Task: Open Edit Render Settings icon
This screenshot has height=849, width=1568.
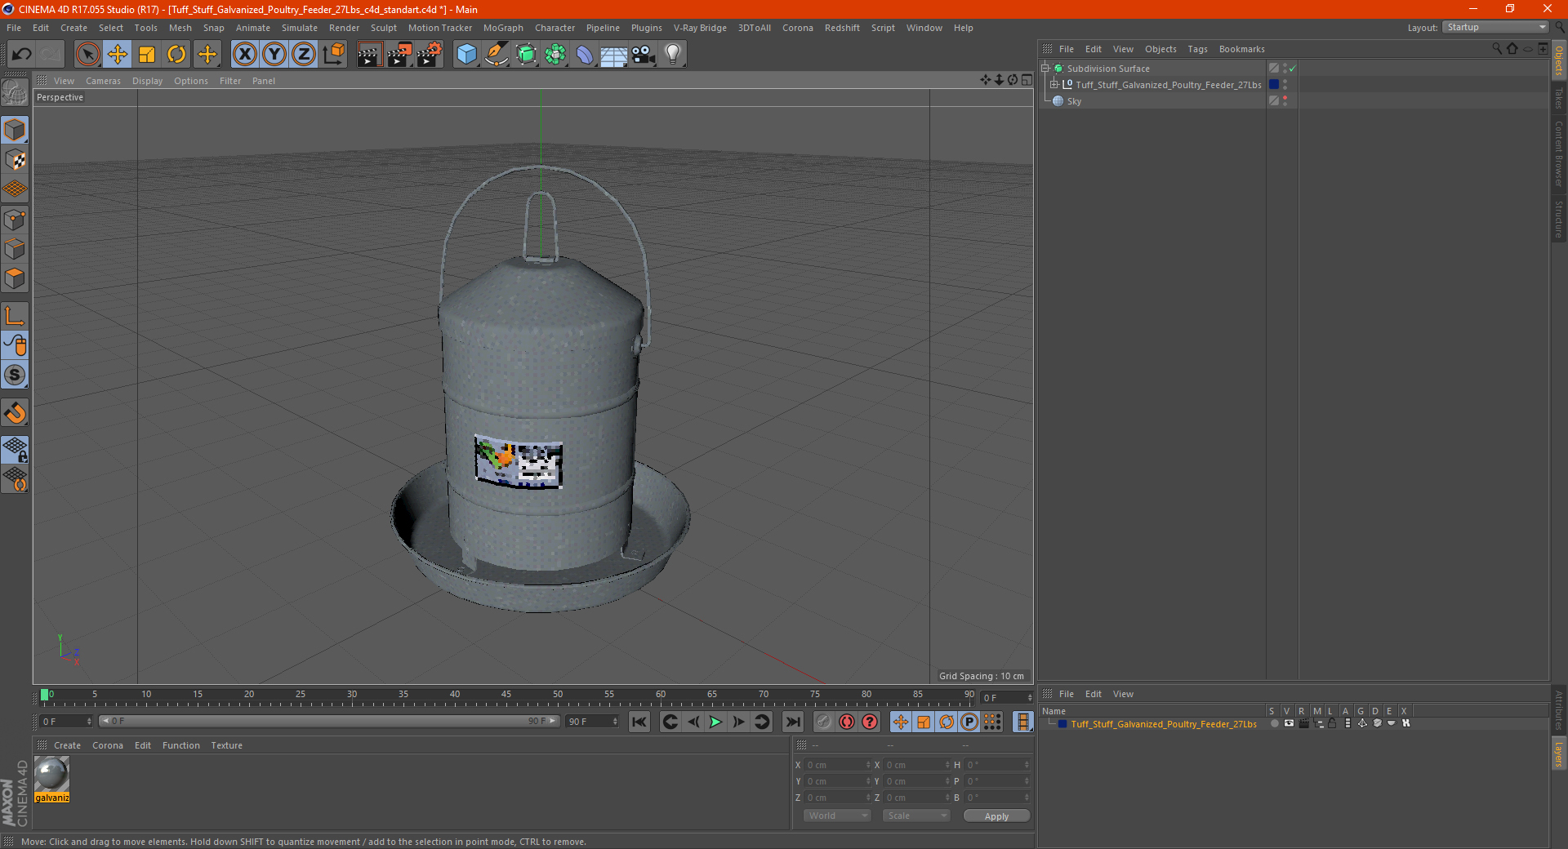Action: click(x=430, y=54)
